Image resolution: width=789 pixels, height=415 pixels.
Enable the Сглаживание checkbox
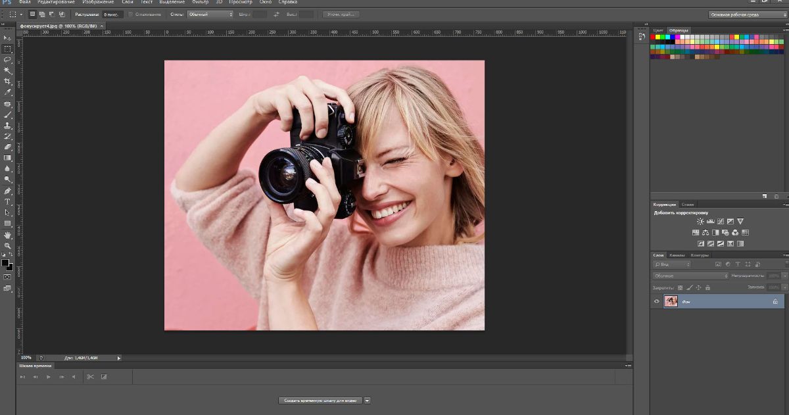(130, 14)
